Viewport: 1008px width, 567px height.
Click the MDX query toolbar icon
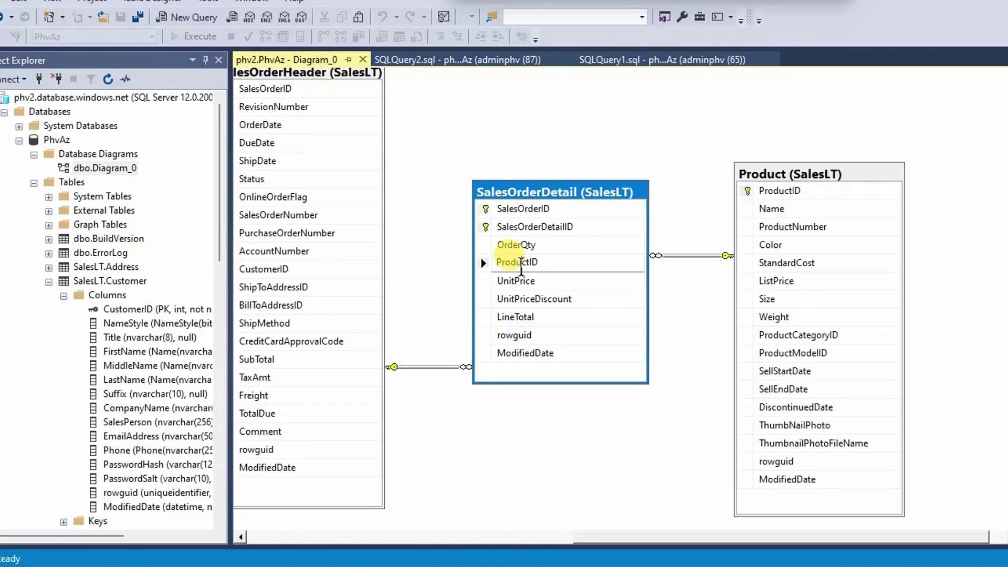[249, 17]
